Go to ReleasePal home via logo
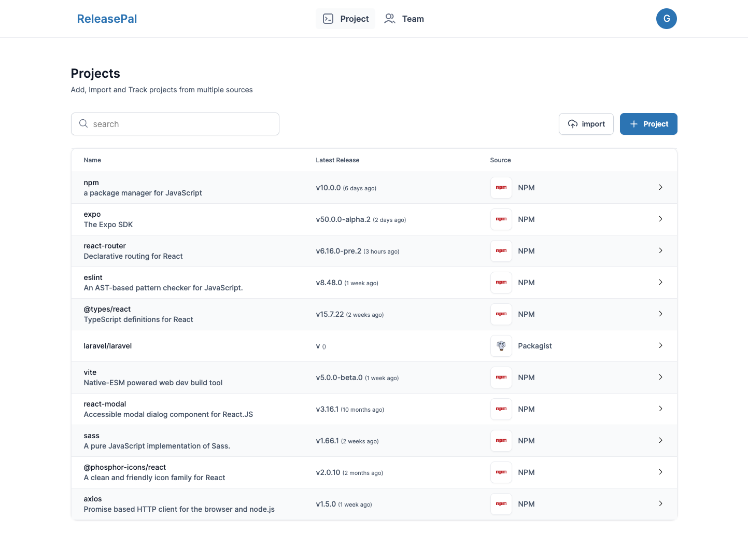Viewport: 748px width, 546px height. [x=107, y=19]
